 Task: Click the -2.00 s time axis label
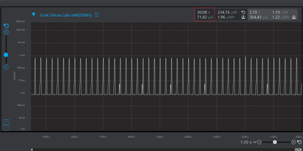pyautogui.click(x=245, y=137)
